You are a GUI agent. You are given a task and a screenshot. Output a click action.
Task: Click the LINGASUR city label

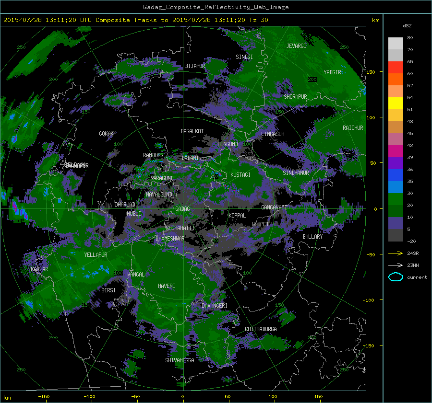(x=273, y=134)
